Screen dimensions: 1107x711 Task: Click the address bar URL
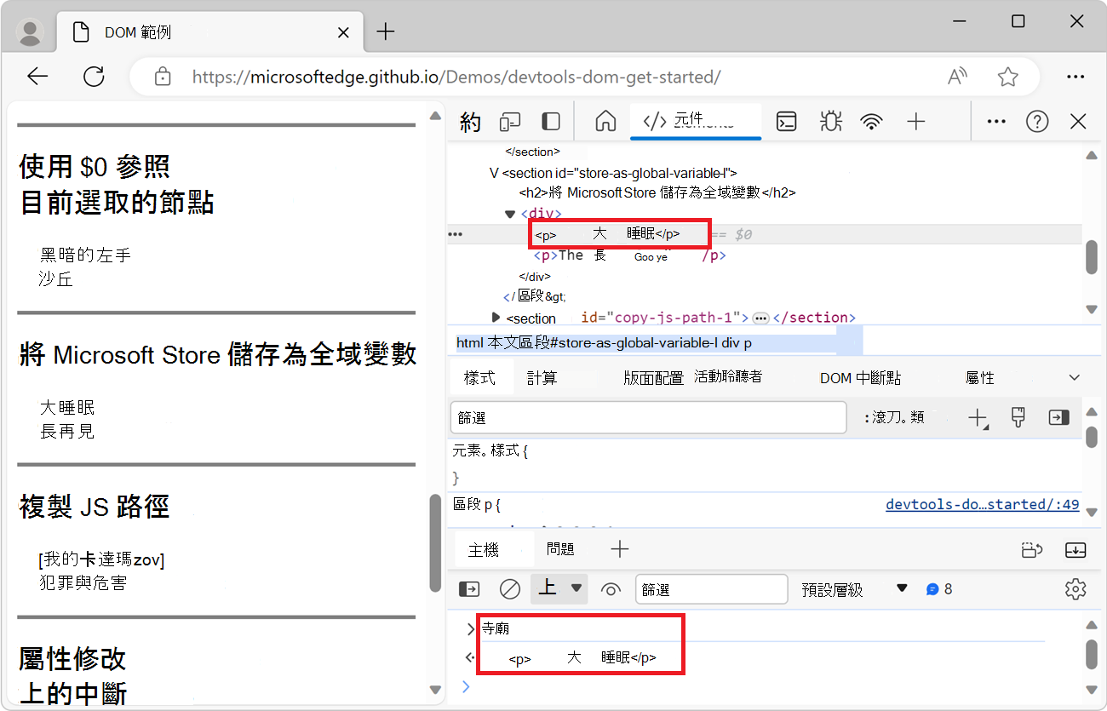[x=456, y=77]
